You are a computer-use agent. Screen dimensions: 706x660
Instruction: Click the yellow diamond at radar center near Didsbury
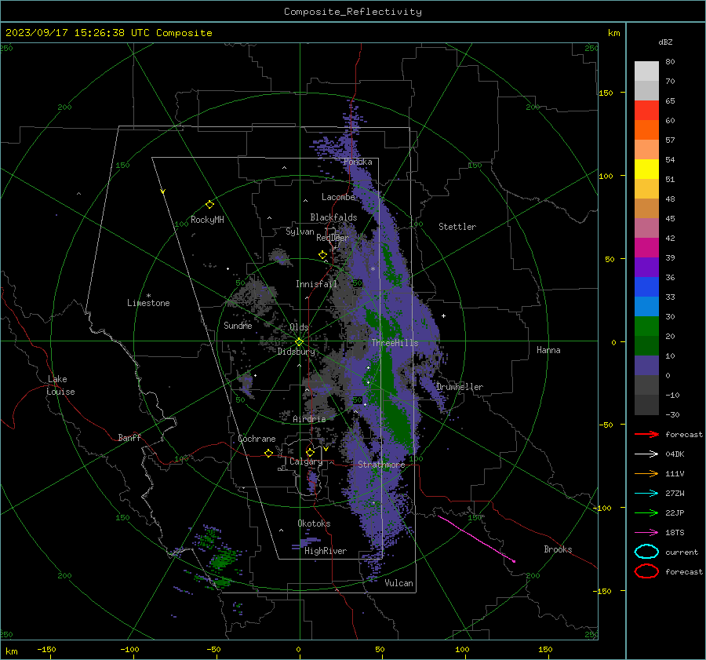299,342
